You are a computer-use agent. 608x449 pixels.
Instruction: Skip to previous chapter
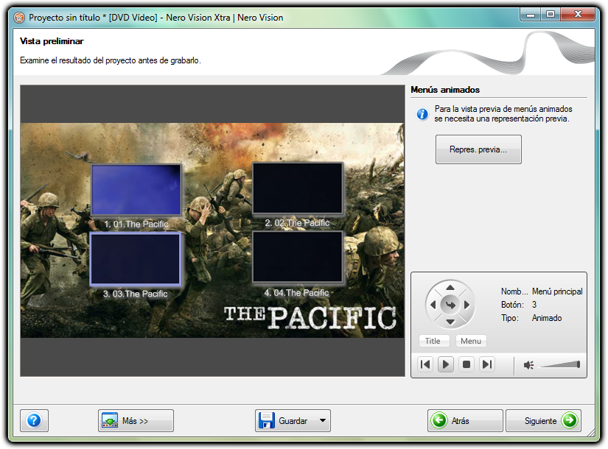(x=425, y=364)
